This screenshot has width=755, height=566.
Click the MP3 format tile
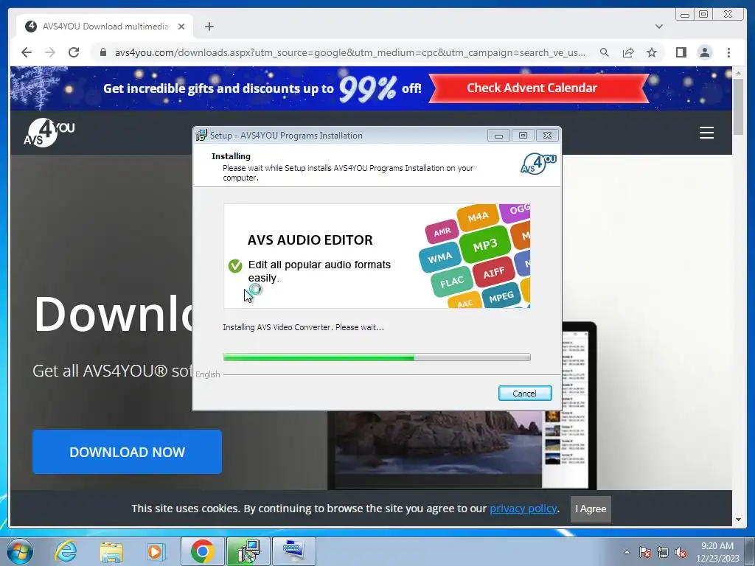[x=484, y=245]
